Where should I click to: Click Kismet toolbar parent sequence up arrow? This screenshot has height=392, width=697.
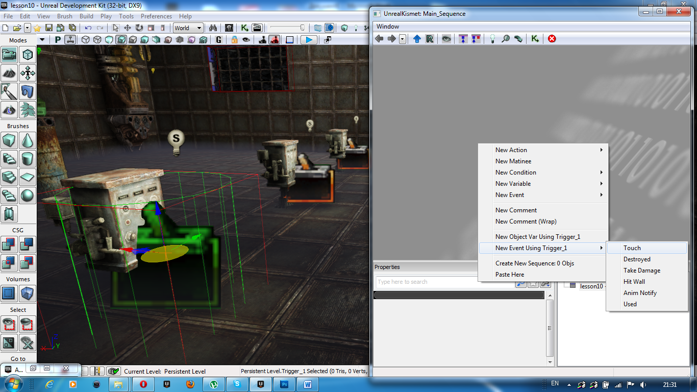tap(417, 39)
